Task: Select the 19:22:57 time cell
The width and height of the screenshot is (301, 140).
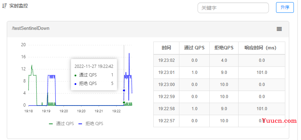Action: pyautogui.click(x=166, y=121)
